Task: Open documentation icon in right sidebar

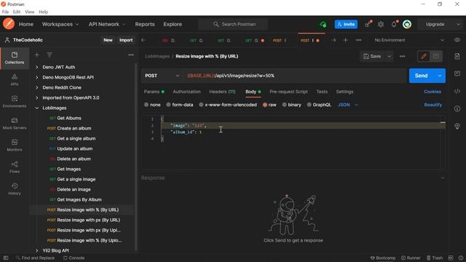Action: (x=457, y=57)
